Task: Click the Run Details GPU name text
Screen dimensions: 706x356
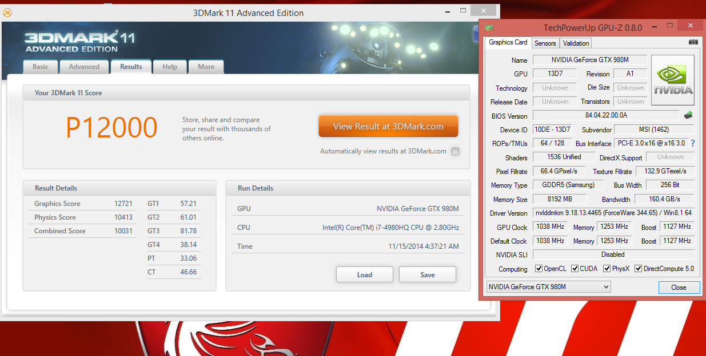Action: pos(418,209)
